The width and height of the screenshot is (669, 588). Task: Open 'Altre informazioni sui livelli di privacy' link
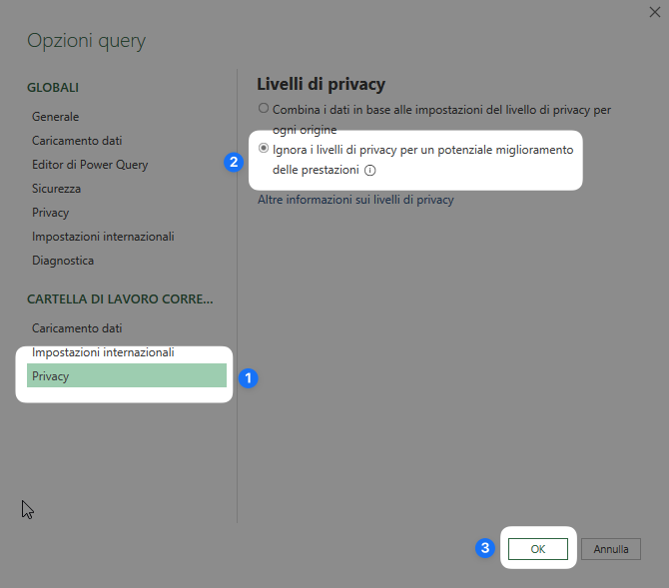tap(355, 200)
